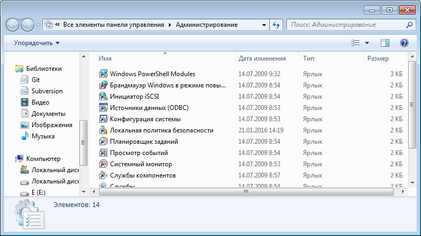This screenshot has height=236, width=421.
Task: Minimize the Администрирование window
Action: (372, 10)
